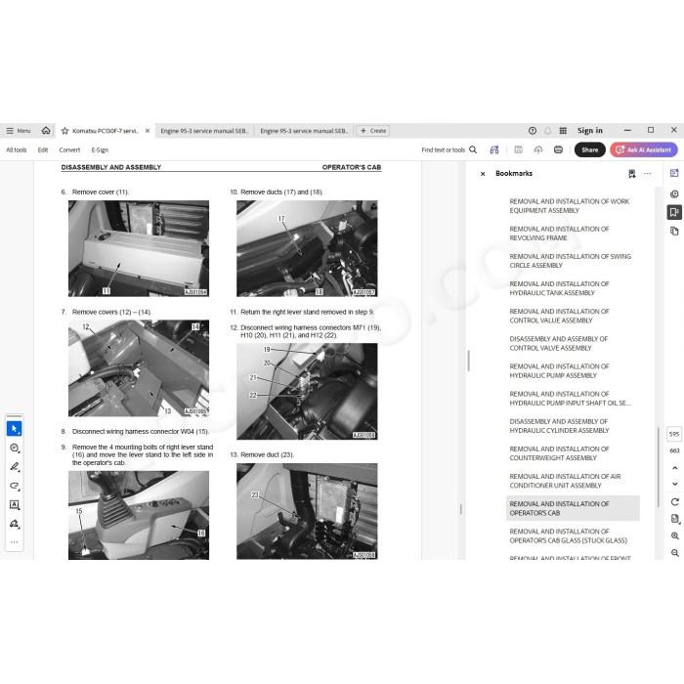Click the upload to cloud icon

click(538, 150)
